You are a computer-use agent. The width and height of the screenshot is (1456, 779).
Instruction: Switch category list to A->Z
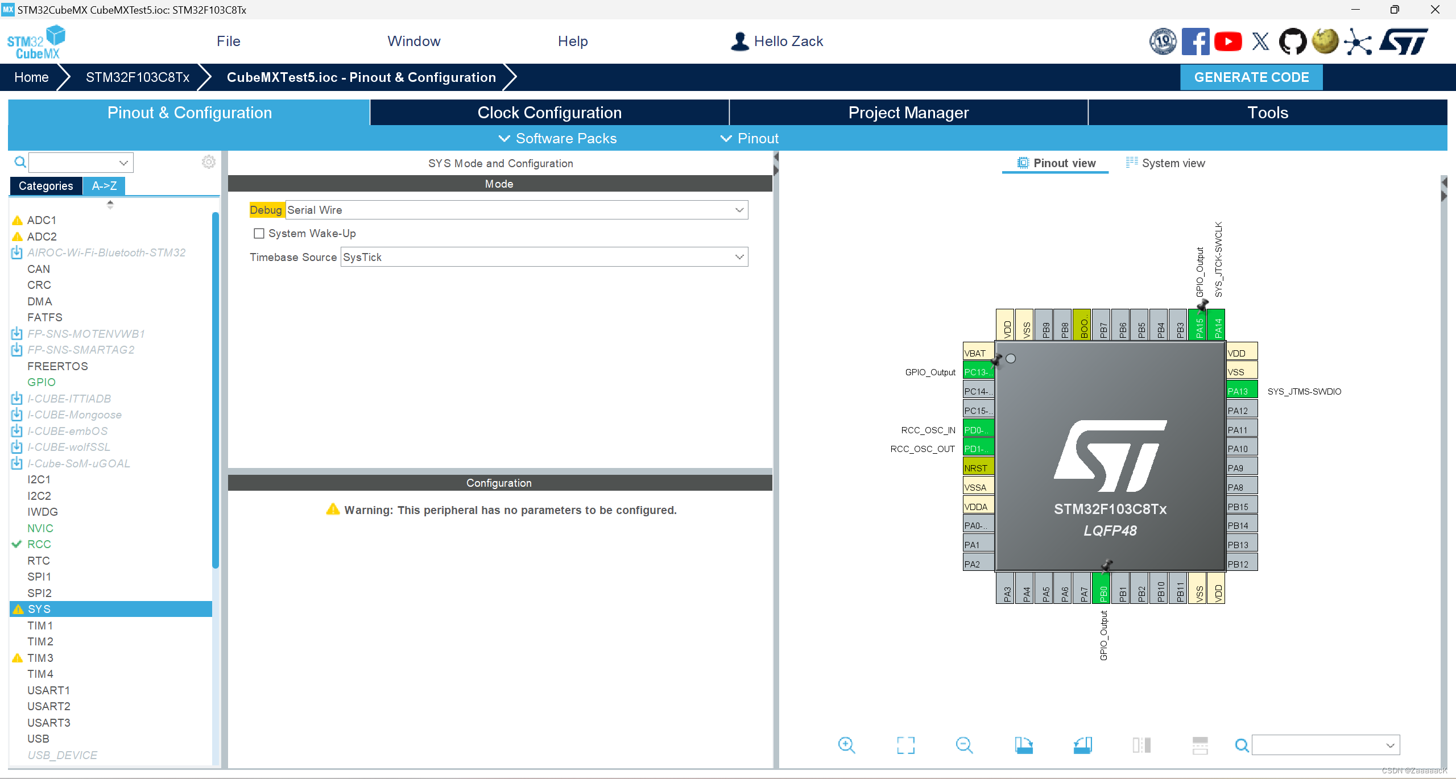pyautogui.click(x=104, y=186)
